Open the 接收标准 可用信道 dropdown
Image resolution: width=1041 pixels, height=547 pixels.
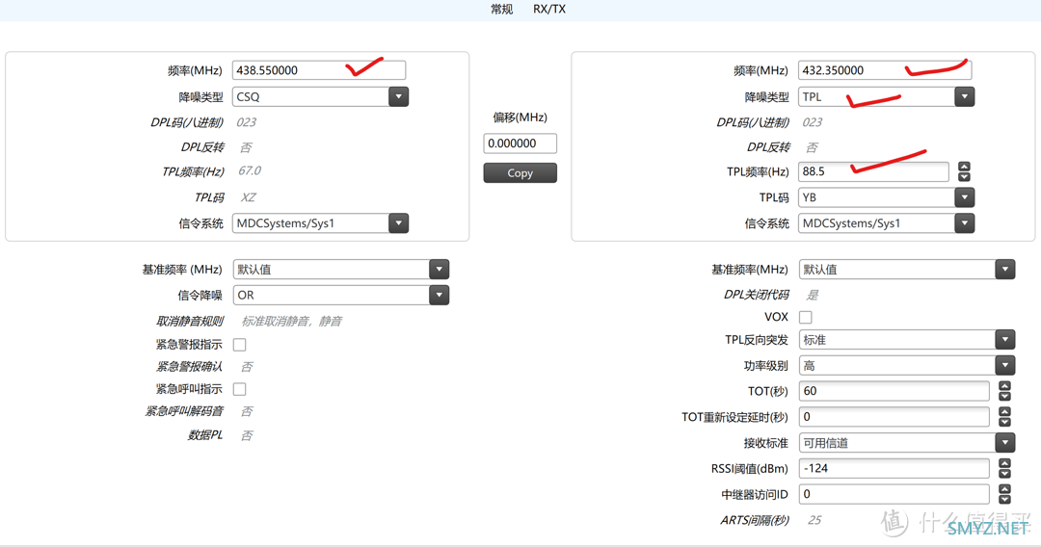906,443
